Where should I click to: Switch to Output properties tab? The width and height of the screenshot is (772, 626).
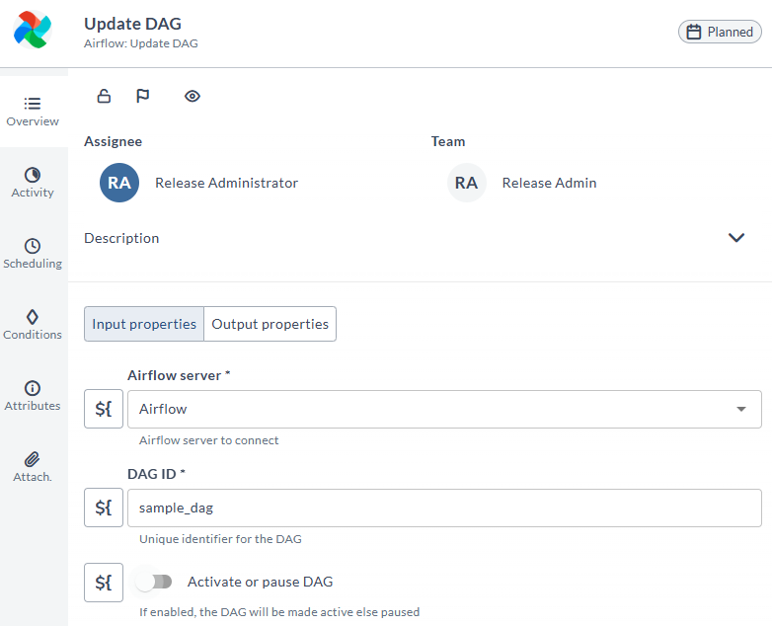pyautogui.click(x=270, y=324)
